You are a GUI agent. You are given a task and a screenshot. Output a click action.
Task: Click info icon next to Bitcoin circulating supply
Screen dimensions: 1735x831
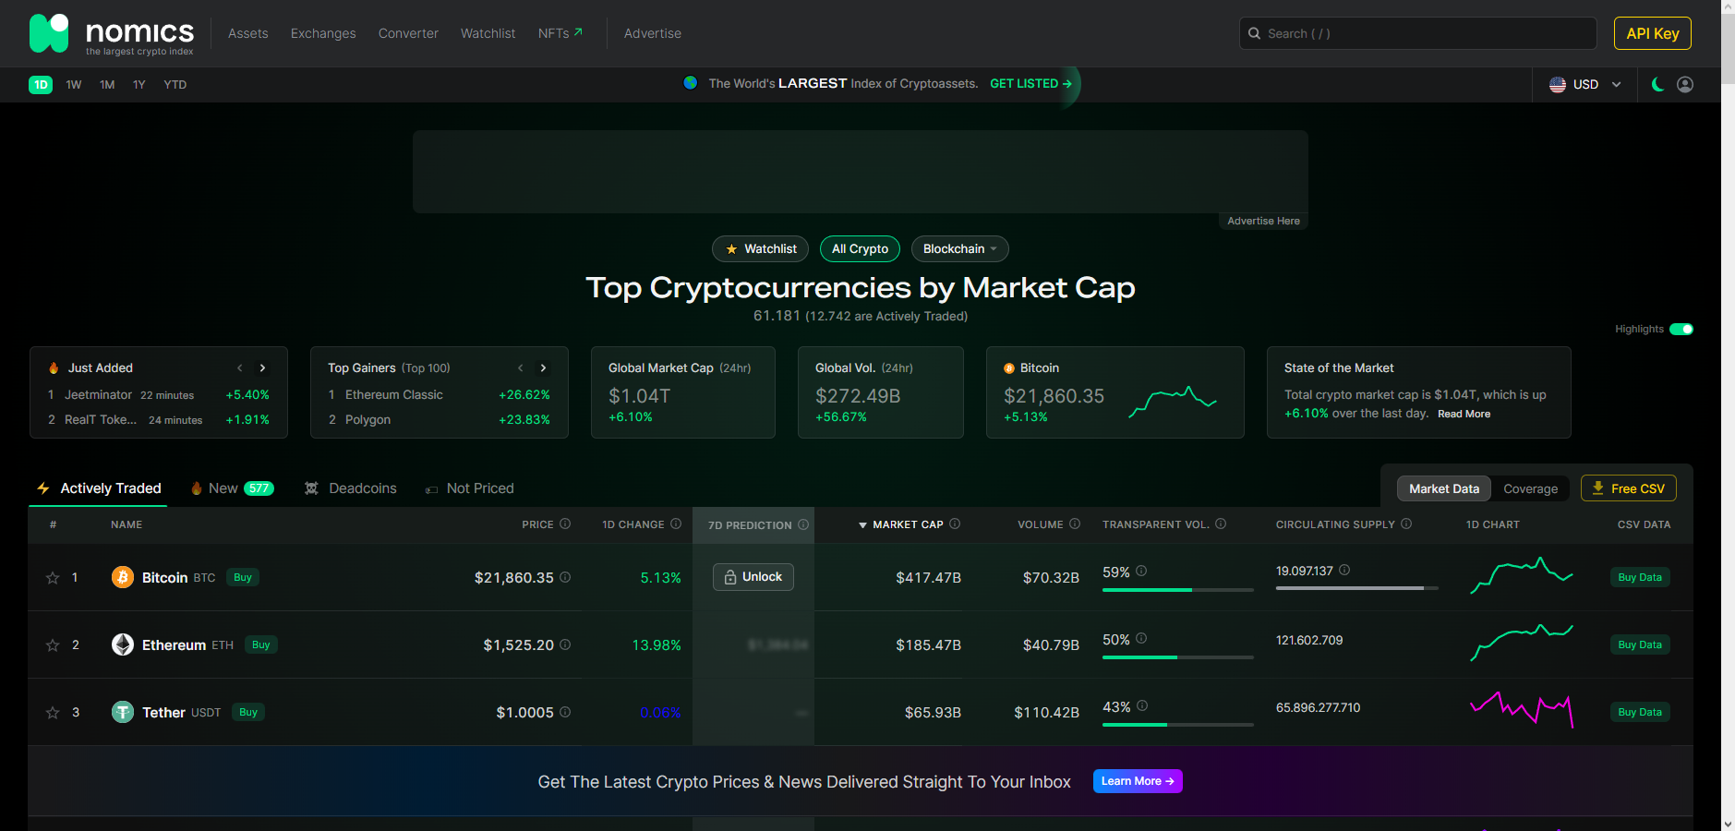1344,570
